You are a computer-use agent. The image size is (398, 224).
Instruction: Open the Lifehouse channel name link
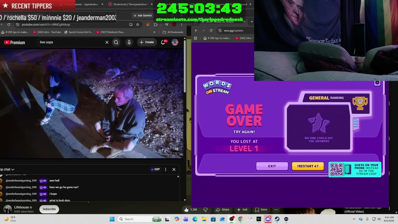(x=21, y=207)
